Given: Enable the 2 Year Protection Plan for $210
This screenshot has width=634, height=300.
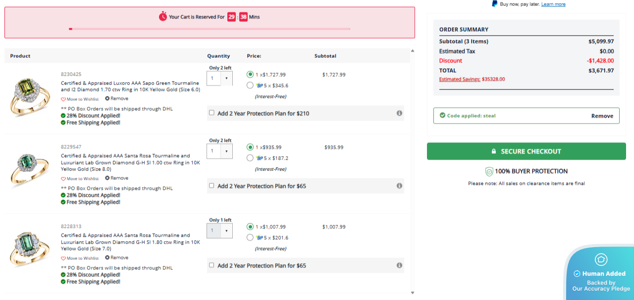Looking at the screenshot, I should pyautogui.click(x=211, y=113).
